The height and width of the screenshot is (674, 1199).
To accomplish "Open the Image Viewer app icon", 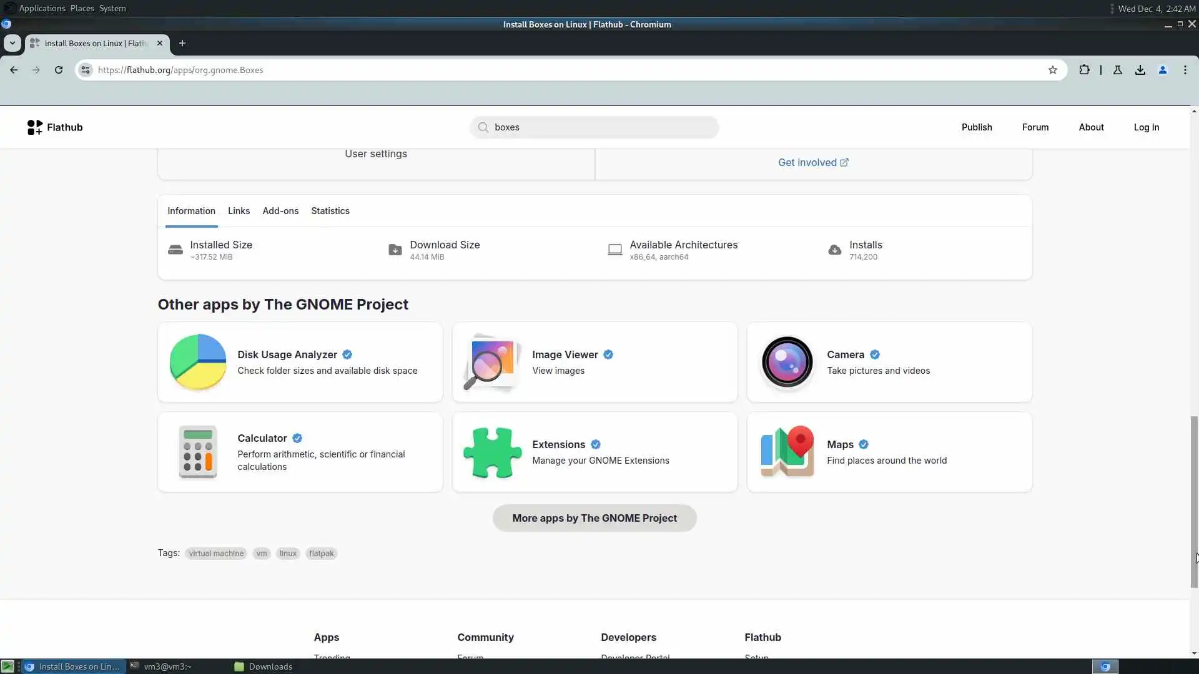I will (x=492, y=362).
